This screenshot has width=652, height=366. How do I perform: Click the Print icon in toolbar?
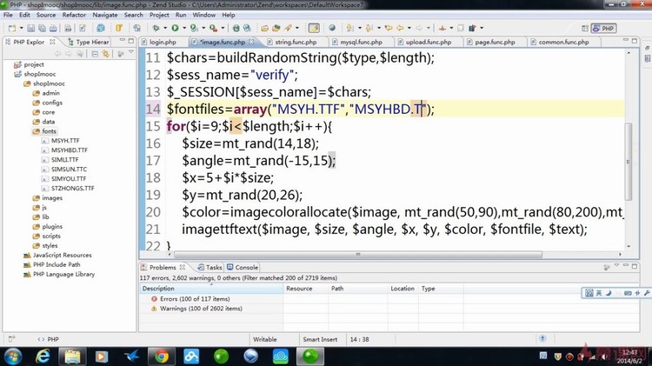click(54, 29)
